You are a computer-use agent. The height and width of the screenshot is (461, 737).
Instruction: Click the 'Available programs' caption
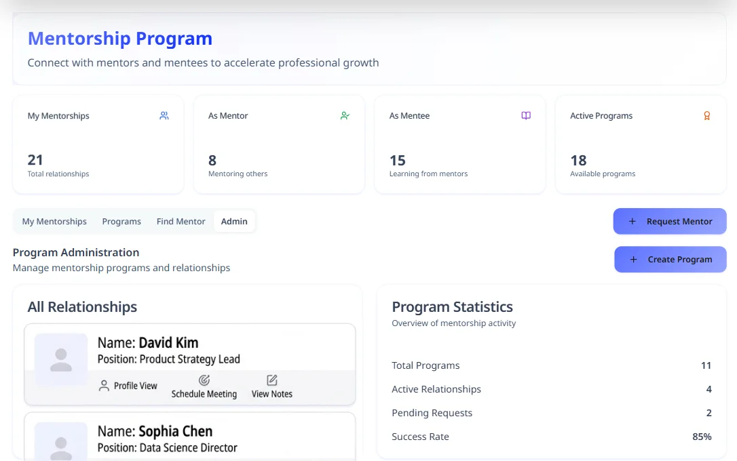pyautogui.click(x=603, y=174)
